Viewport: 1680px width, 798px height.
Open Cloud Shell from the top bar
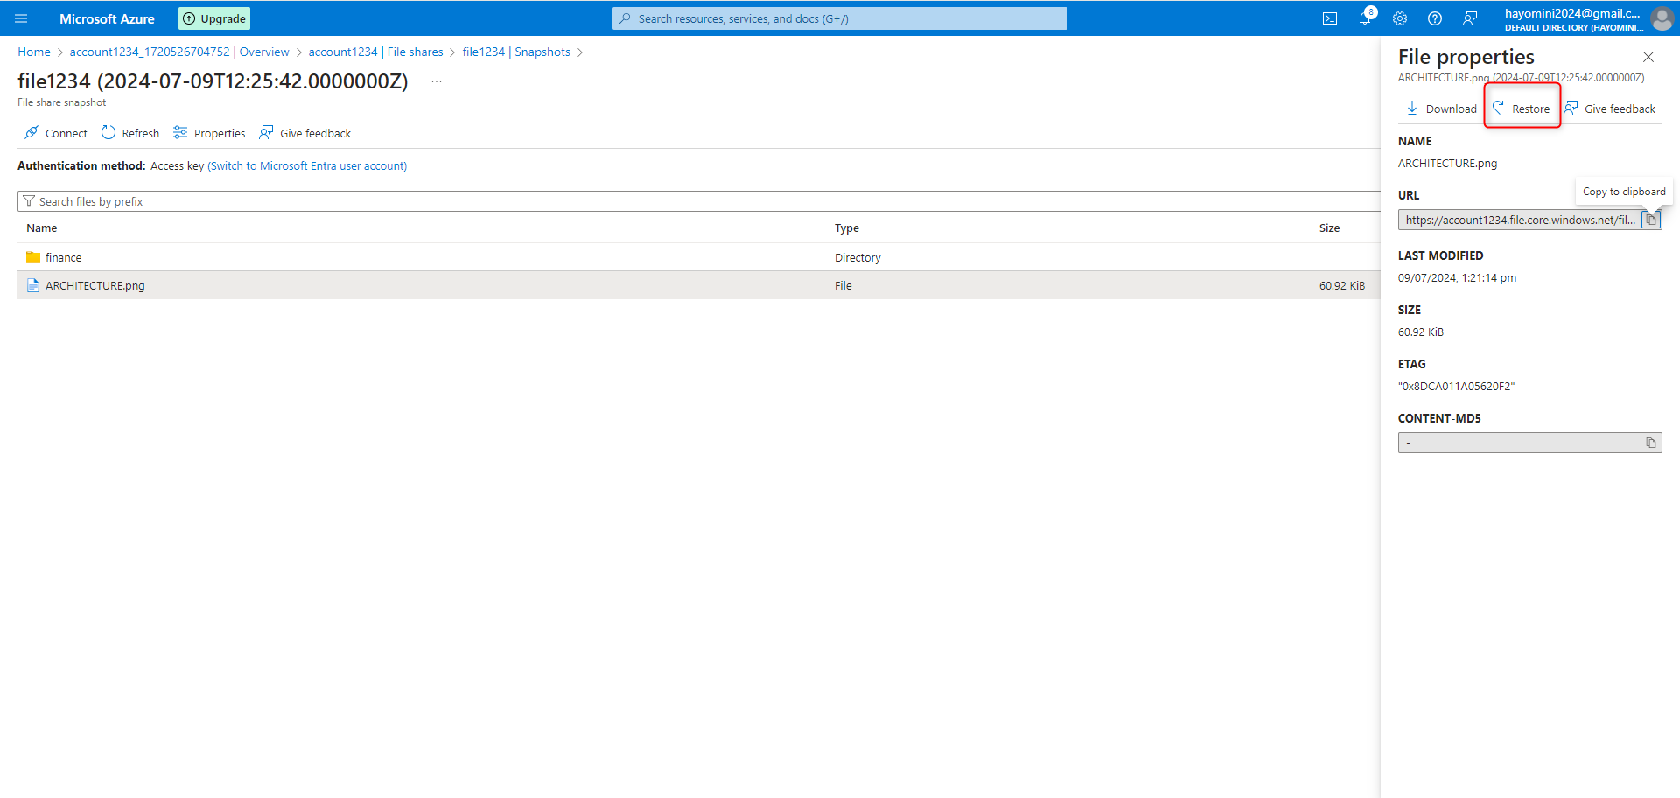pyautogui.click(x=1330, y=18)
